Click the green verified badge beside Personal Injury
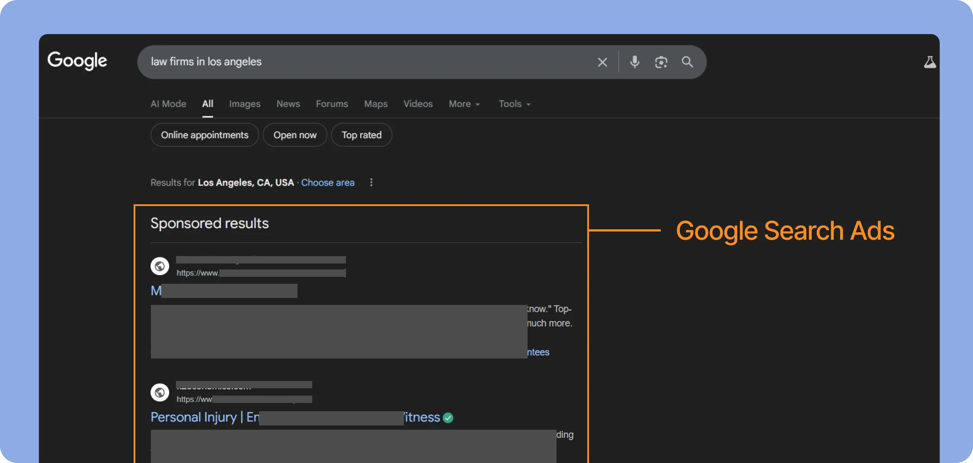 448,417
